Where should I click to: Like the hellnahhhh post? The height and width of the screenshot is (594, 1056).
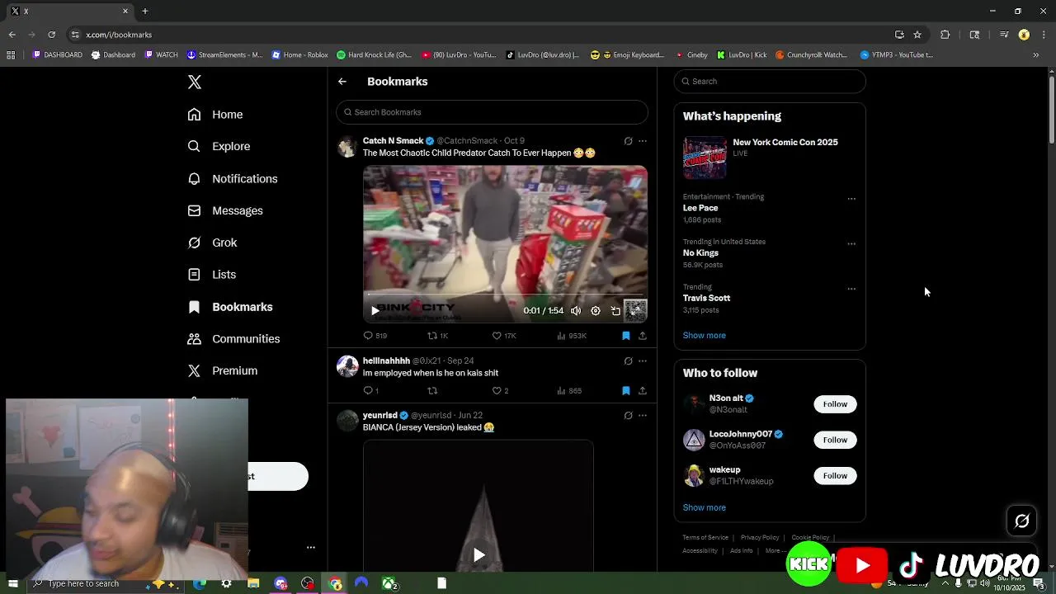pos(500,391)
